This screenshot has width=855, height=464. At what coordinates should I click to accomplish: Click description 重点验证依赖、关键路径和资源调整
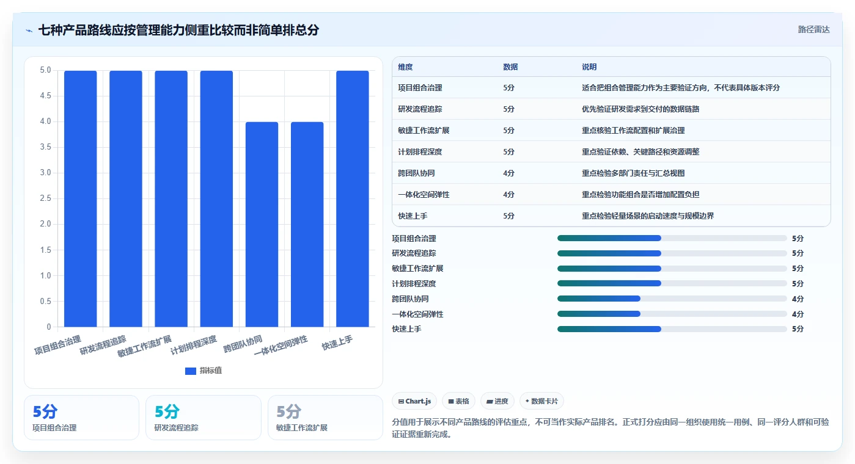[640, 152]
